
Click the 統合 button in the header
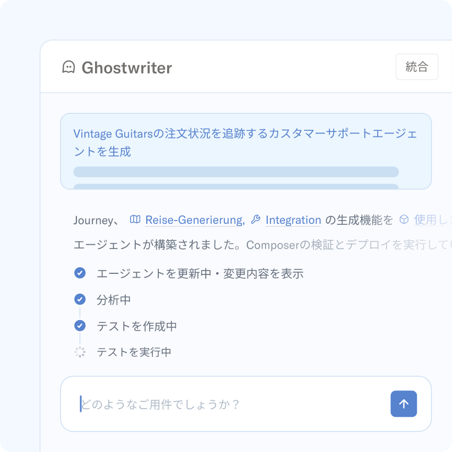click(x=417, y=67)
